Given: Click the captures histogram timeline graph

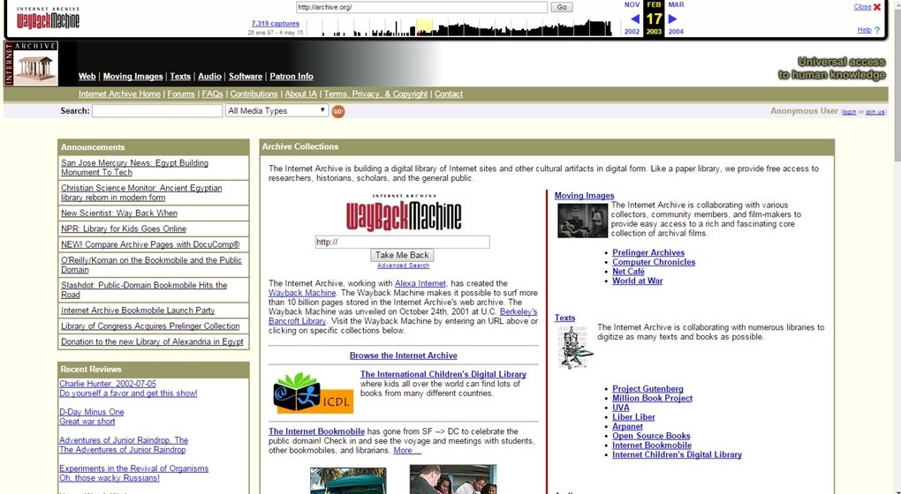Looking at the screenshot, I should pos(459,27).
